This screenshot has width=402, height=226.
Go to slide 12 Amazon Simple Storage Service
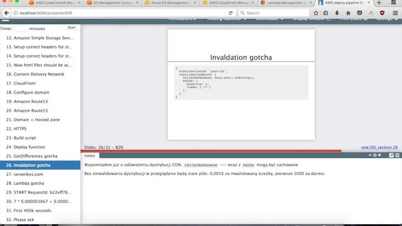coord(40,38)
